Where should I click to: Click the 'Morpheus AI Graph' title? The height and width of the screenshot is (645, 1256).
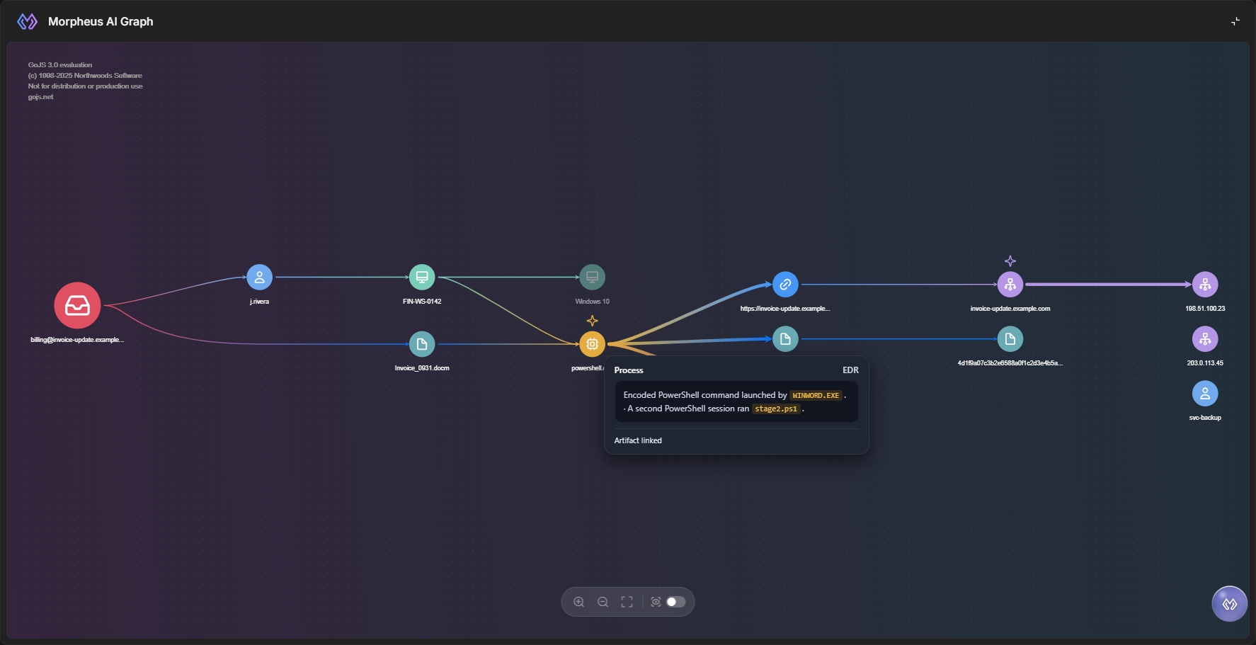[x=101, y=21]
